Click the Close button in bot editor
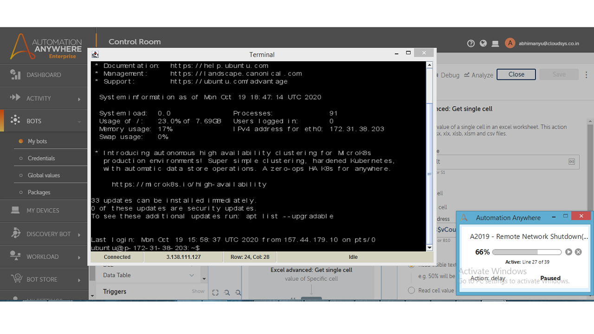The image size is (594, 334). (516, 74)
